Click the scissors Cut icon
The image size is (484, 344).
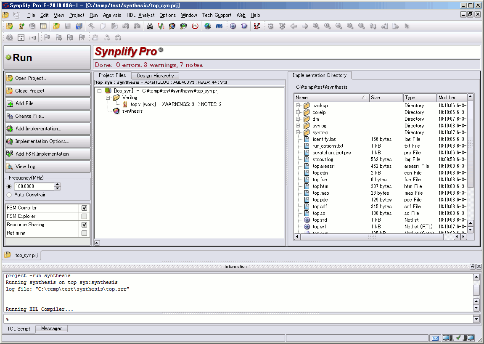point(91,26)
